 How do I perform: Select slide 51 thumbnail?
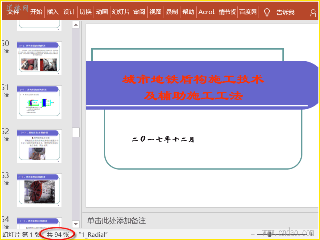(39, 102)
